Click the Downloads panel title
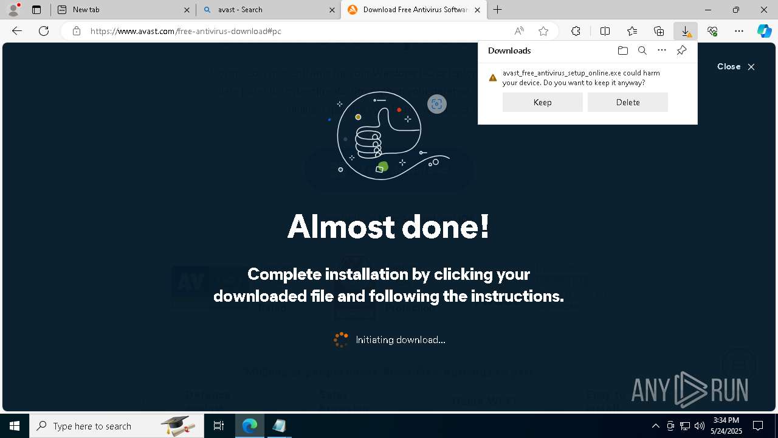Viewport: 778px width, 438px height. [x=509, y=50]
